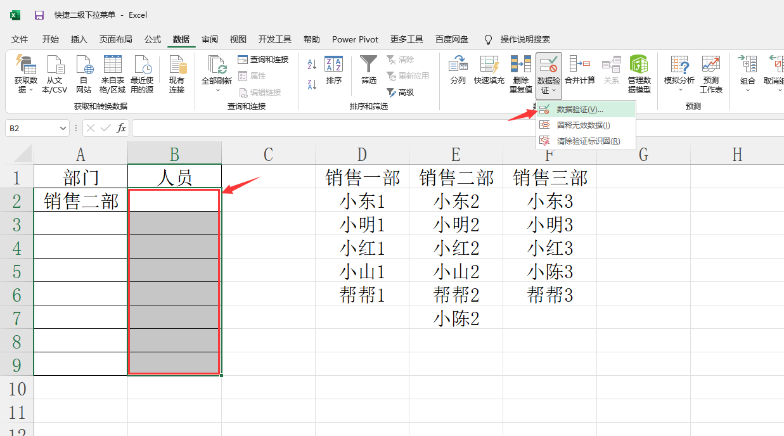Expand the 数据验证 dropdown arrow
Viewport: 784px width, 436px height.
554,91
